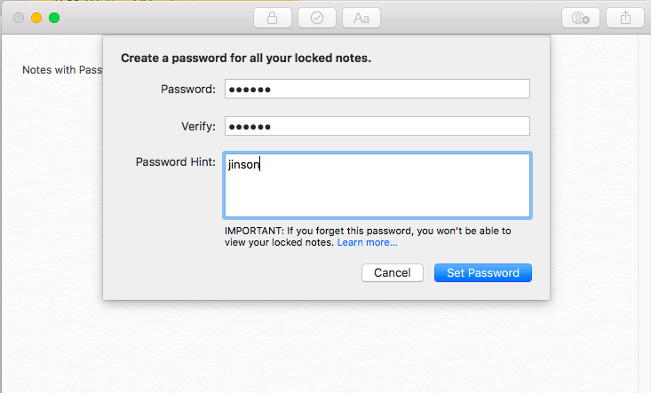Click the Verify label
The height and width of the screenshot is (393, 651).
(198, 127)
